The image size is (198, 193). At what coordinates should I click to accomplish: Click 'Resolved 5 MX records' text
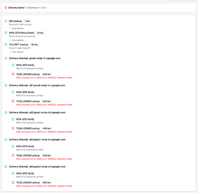(20, 24)
